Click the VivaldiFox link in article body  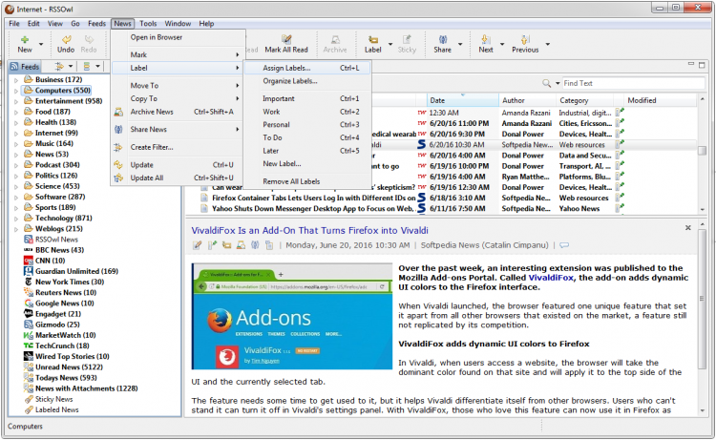[550, 278]
